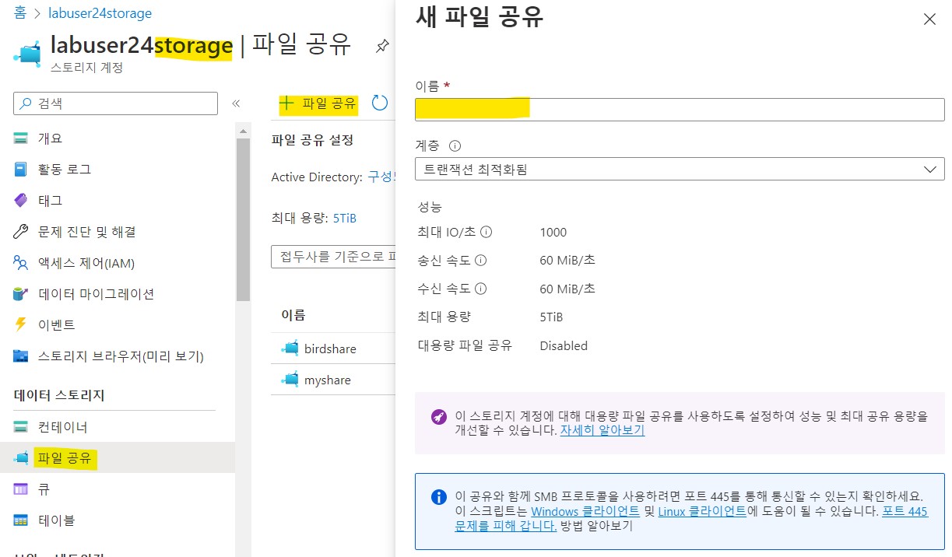Click the 5TiB maximum capacity link
Viewport: 952px width, 557px height.
[x=345, y=219]
